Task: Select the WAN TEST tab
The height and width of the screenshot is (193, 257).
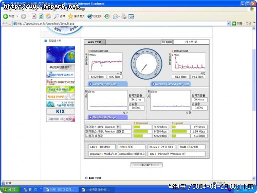Action: pos(95,42)
